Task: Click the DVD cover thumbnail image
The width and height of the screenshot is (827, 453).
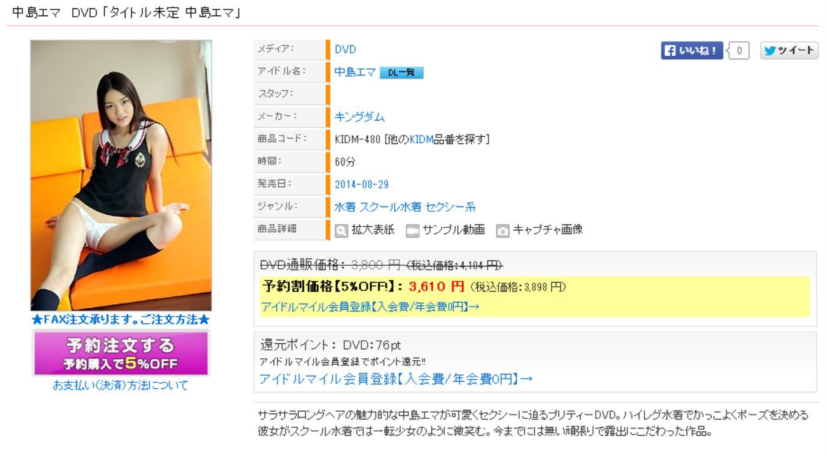Action: coord(121,175)
